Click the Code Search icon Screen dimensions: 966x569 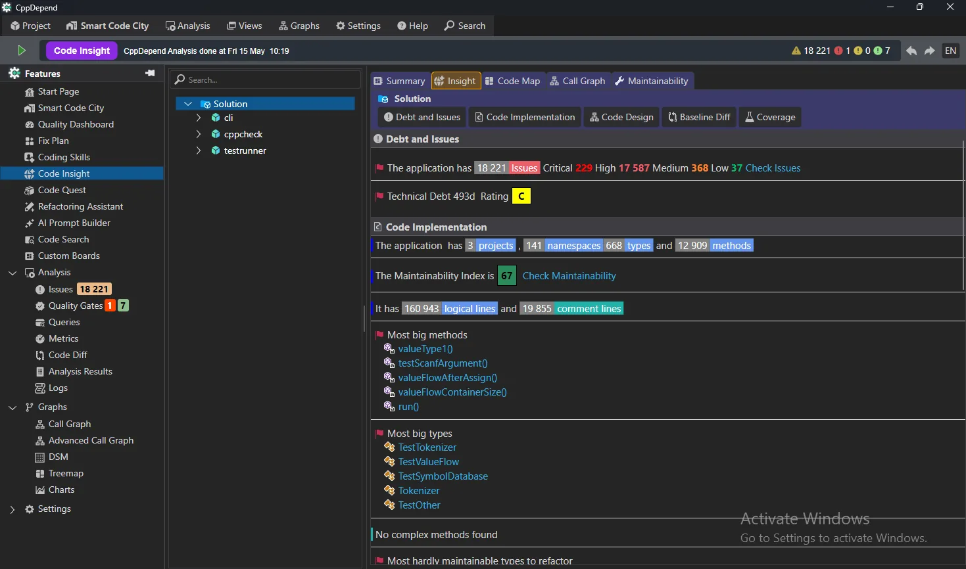click(29, 240)
